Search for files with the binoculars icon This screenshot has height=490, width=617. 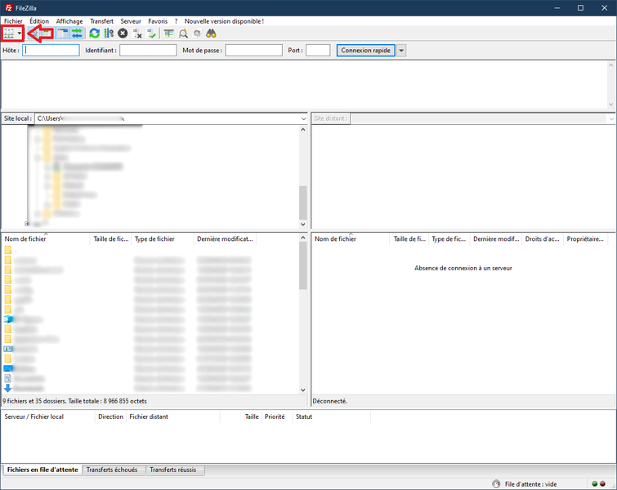(x=212, y=33)
